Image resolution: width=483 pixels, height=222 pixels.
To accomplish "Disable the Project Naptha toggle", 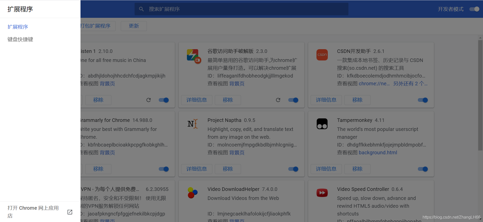I will pos(293,169).
